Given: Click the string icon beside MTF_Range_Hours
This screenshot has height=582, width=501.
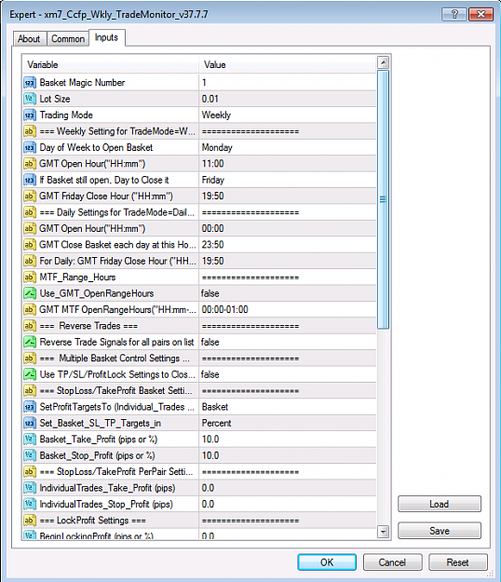Looking at the screenshot, I should click(30, 277).
